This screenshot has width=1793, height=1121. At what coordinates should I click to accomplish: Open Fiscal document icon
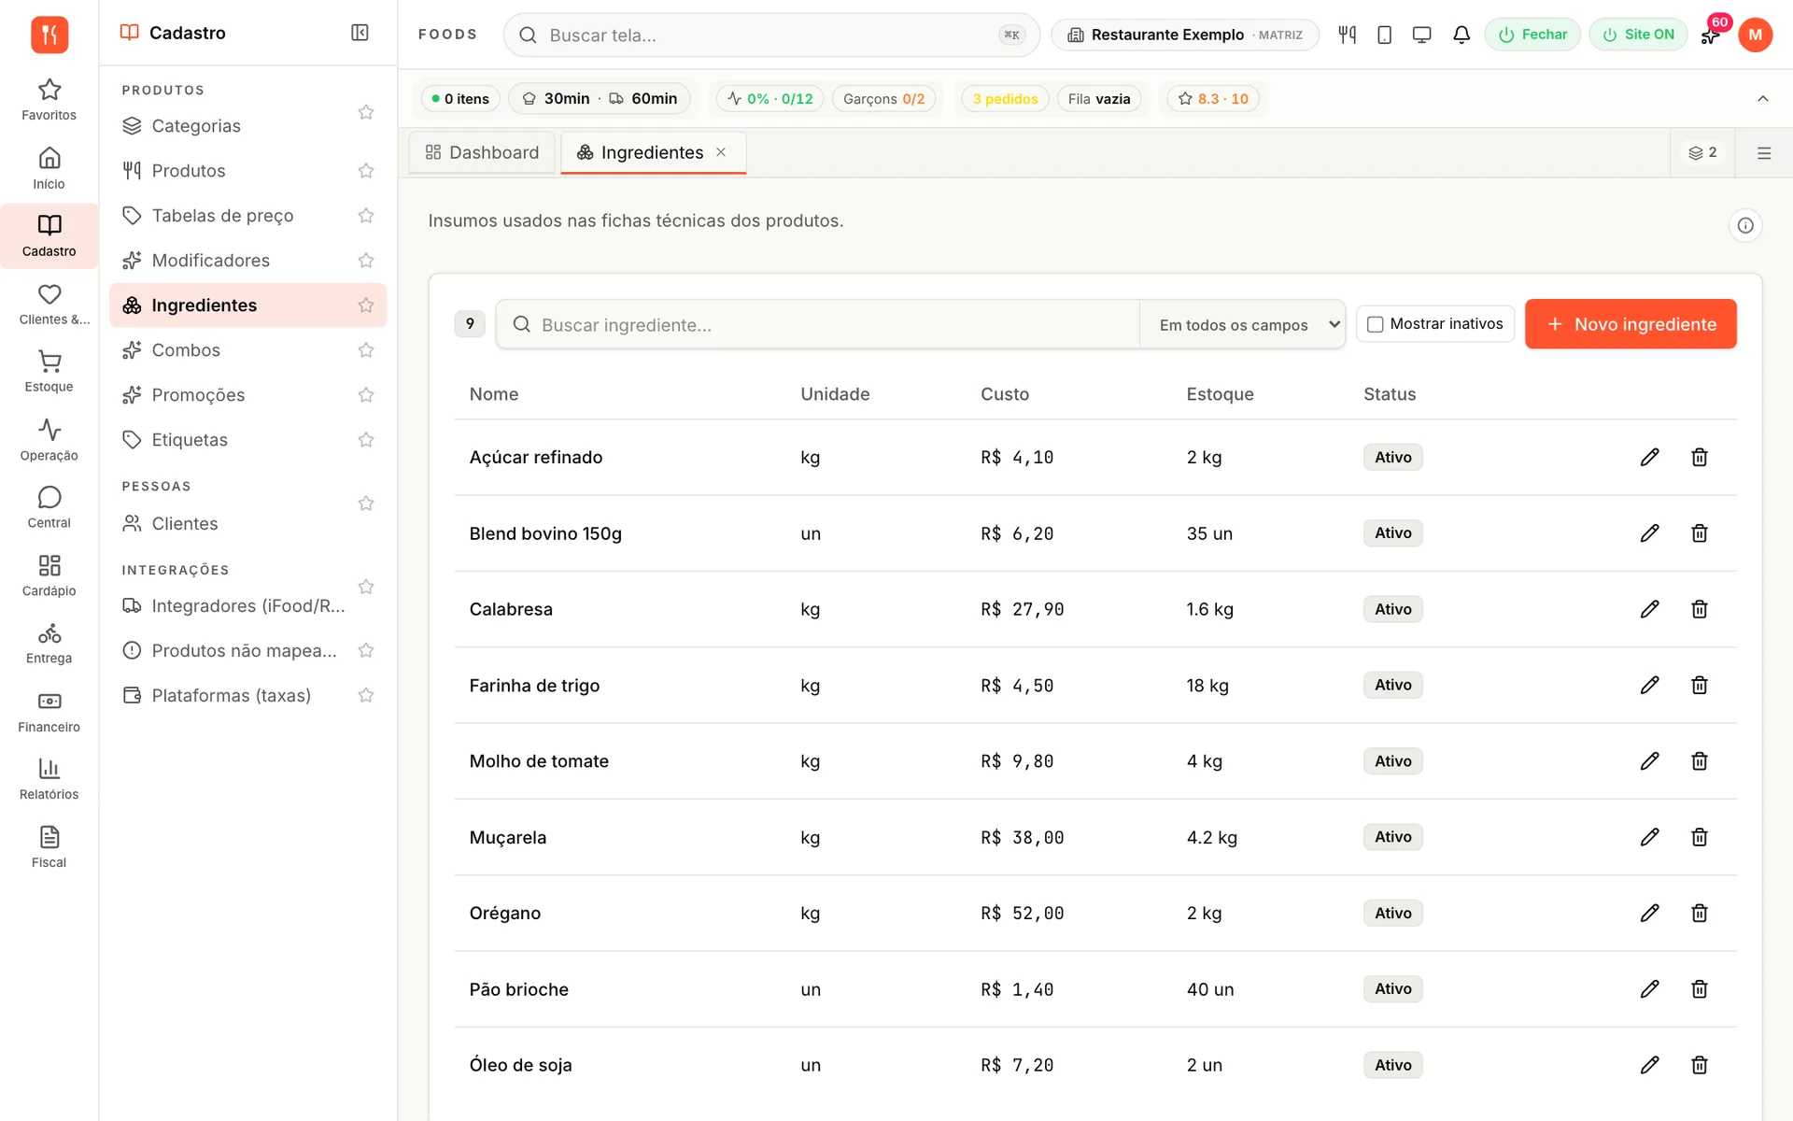[x=49, y=847]
